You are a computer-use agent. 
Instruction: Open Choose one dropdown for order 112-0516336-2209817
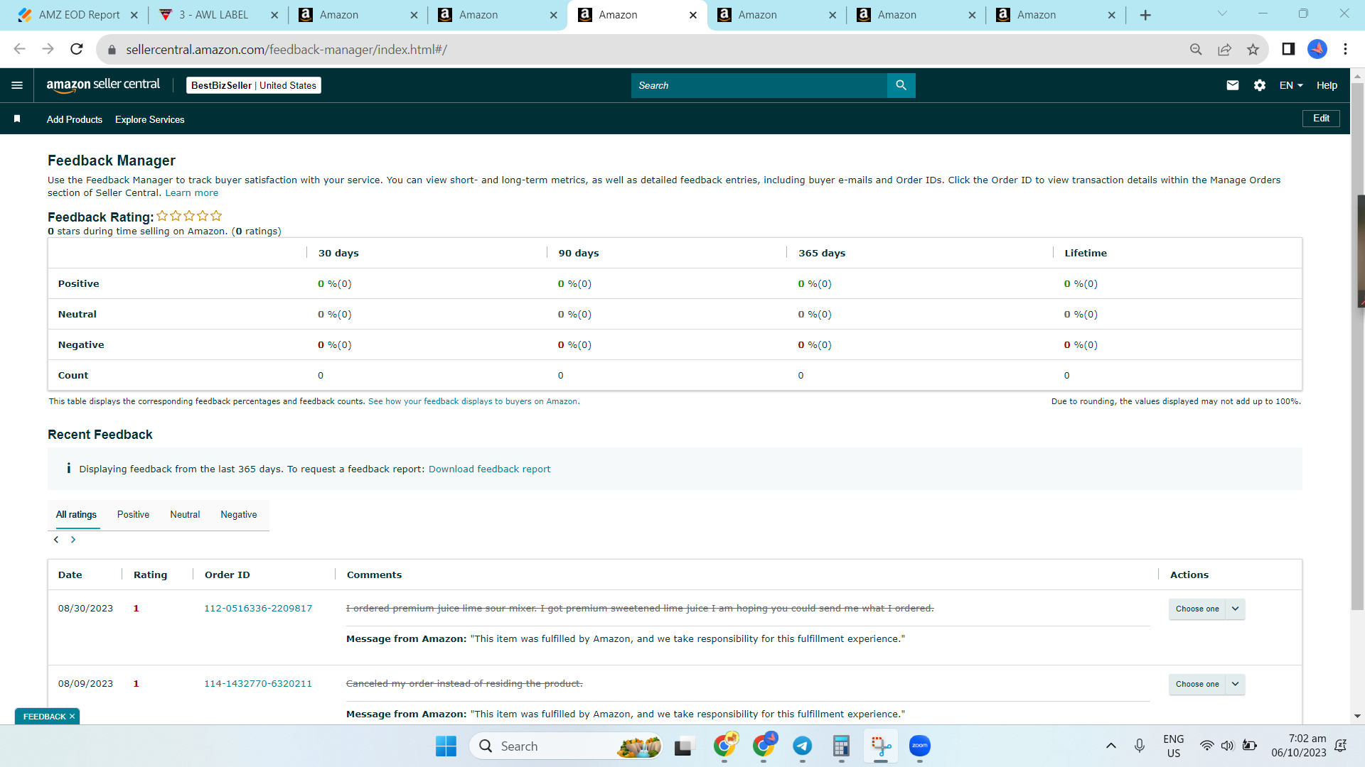click(x=1206, y=609)
